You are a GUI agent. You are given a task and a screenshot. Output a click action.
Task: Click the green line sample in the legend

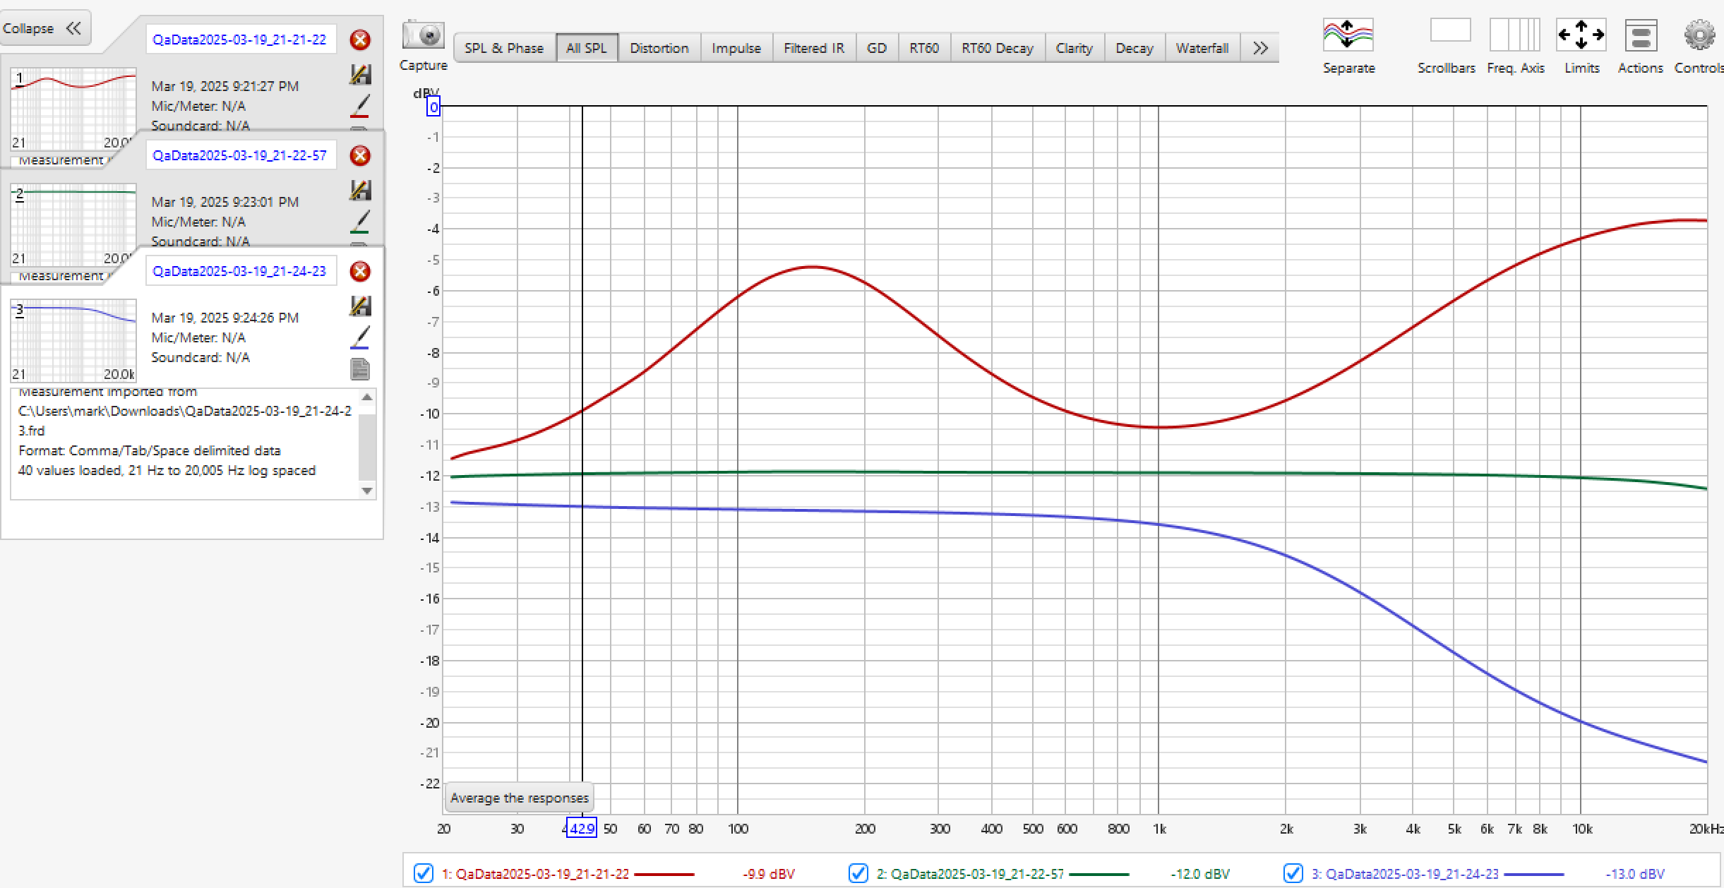point(1099,874)
